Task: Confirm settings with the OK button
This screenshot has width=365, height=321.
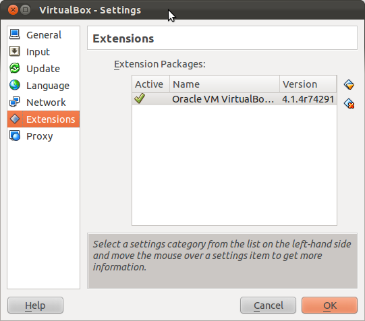Action: tap(329, 305)
